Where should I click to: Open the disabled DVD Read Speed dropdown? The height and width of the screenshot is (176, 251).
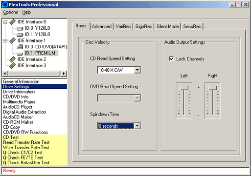137,98
